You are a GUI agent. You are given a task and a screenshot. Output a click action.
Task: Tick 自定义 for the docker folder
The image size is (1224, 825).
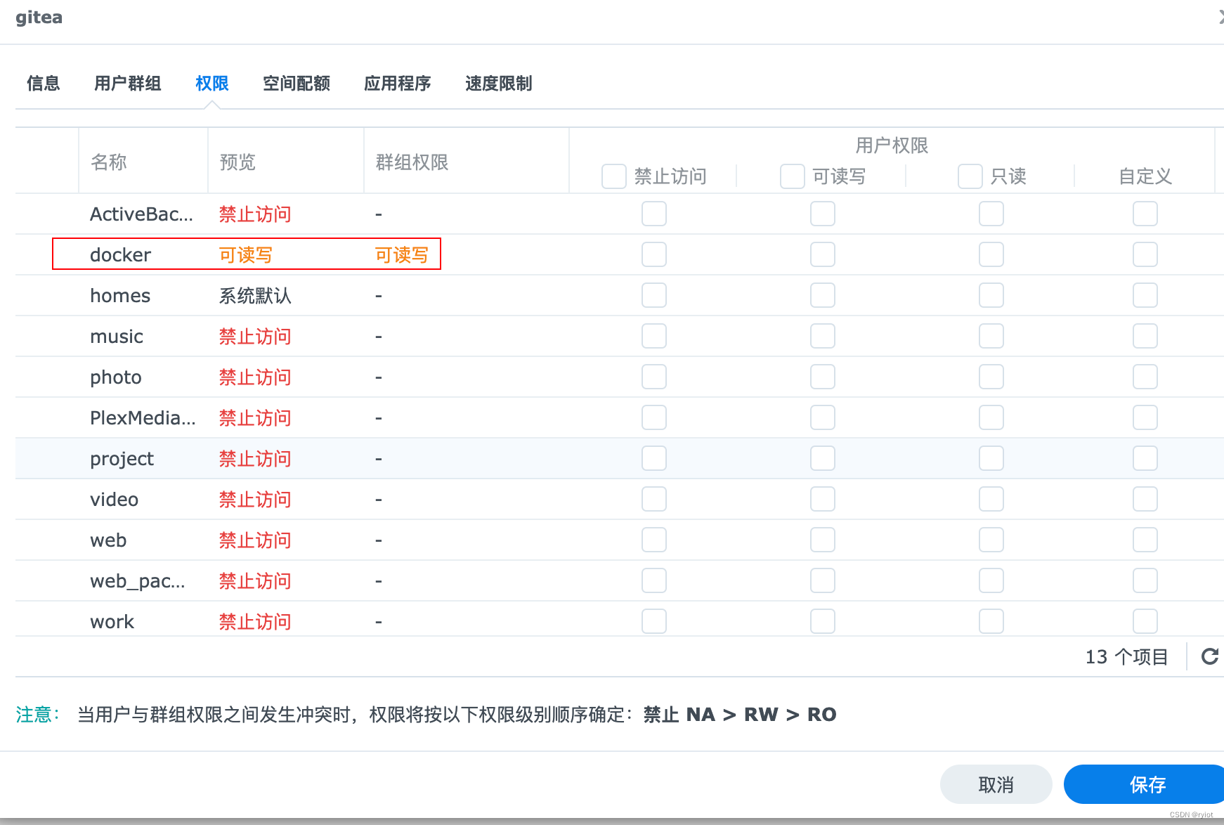point(1145,254)
